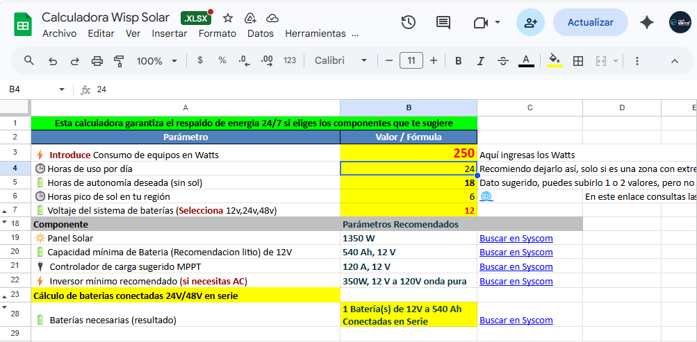Open the fill color picker
This screenshot has height=342, width=697.
tap(554, 61)
